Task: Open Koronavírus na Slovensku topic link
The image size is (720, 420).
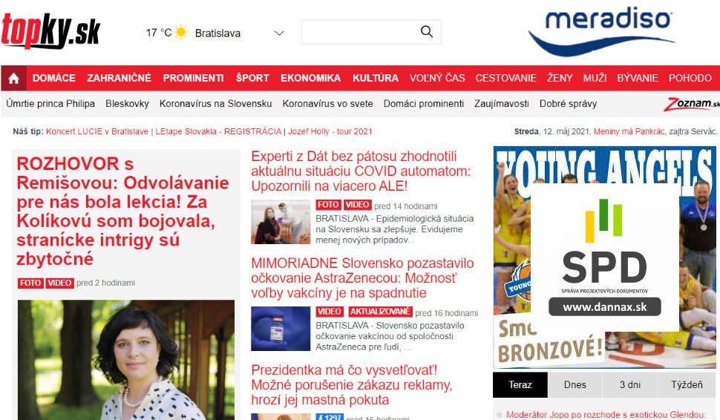Action: (x=215, y=104)
